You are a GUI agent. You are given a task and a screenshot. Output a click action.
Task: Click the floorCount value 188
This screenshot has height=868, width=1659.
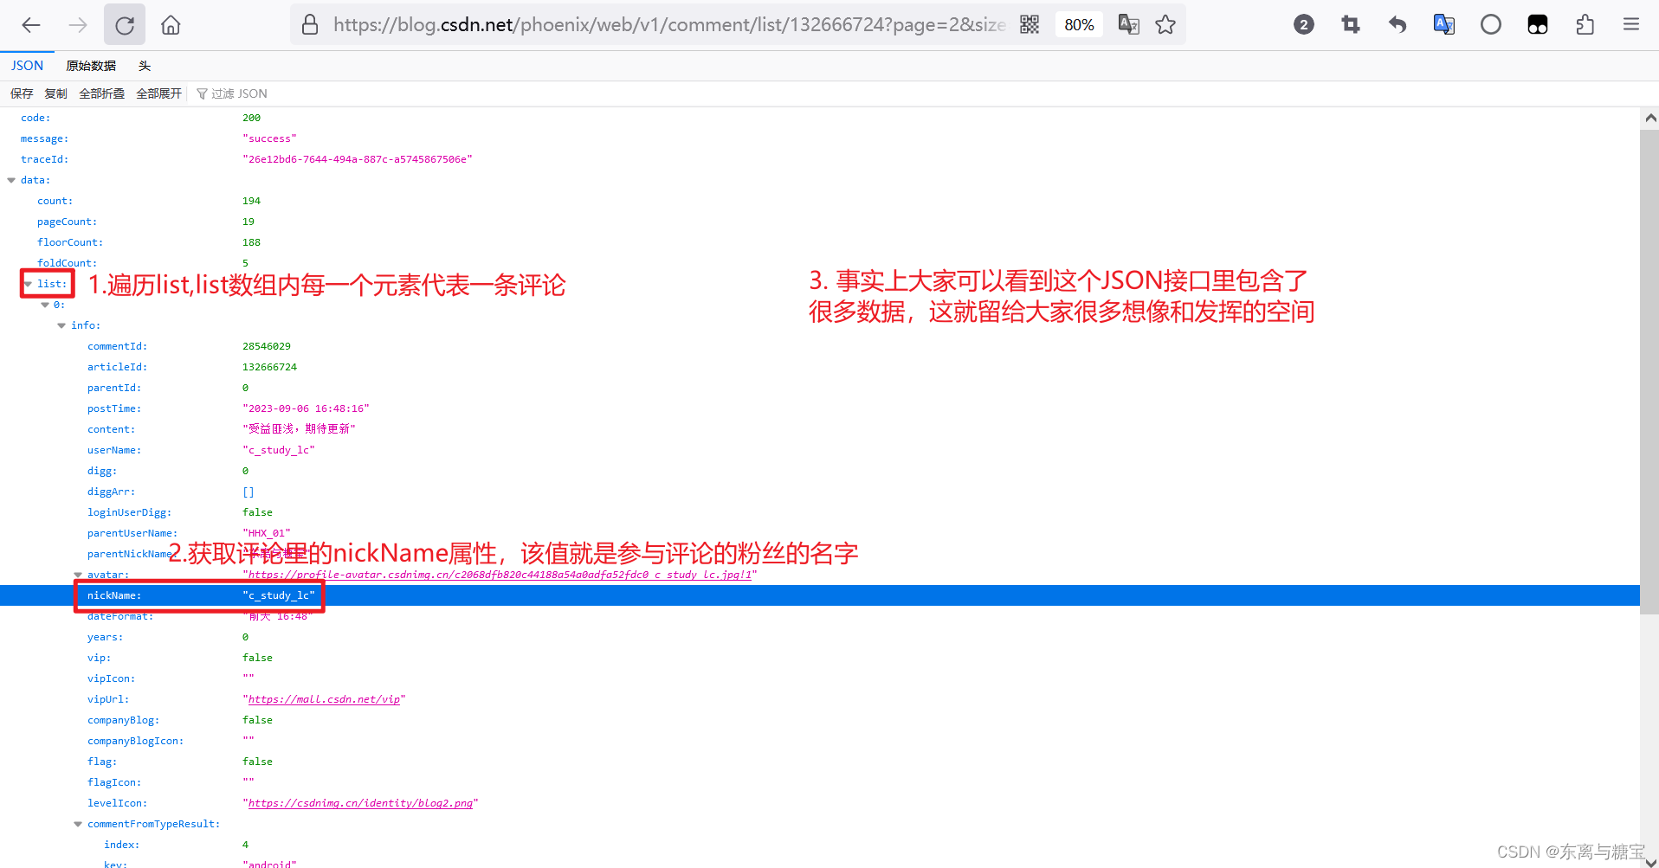pos(251,242)
